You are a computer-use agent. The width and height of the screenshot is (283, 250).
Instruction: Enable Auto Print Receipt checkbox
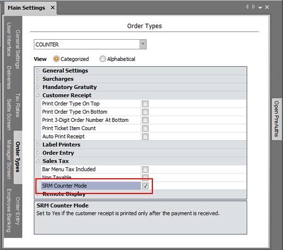click(x=145, y=136)
